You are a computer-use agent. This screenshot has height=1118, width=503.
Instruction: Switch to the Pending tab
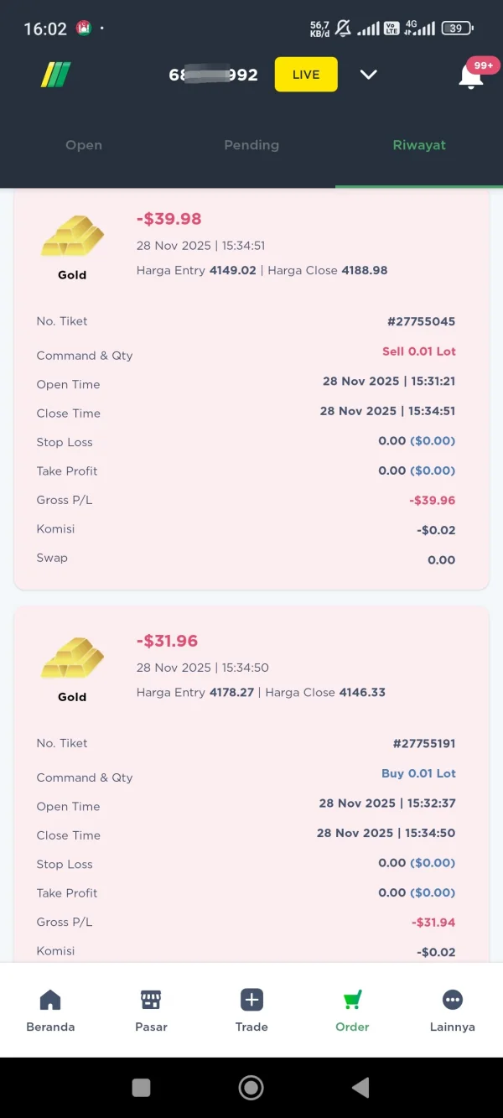tap(251, 145)
